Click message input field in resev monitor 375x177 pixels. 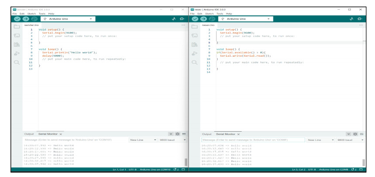point(253,140)
